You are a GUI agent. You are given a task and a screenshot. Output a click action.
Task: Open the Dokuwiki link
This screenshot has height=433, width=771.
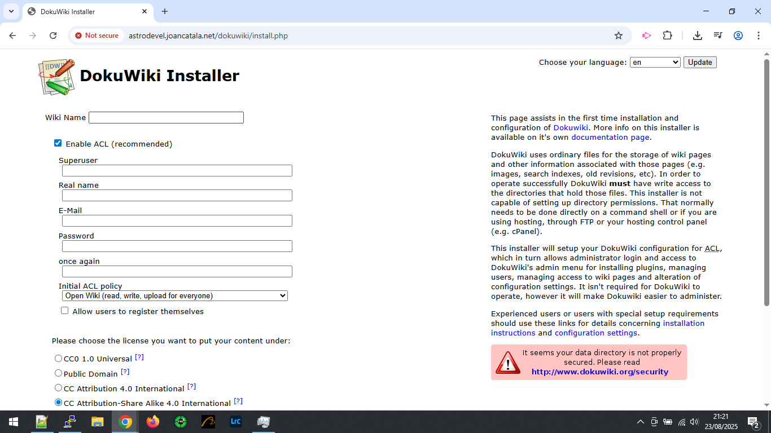571,127
